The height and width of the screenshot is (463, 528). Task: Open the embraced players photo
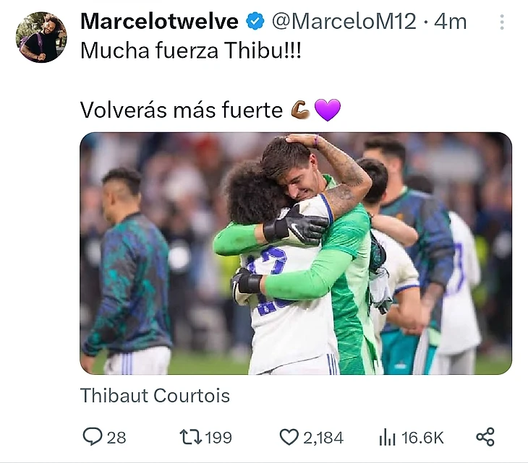pyautogui.click(x=296, y=254)
